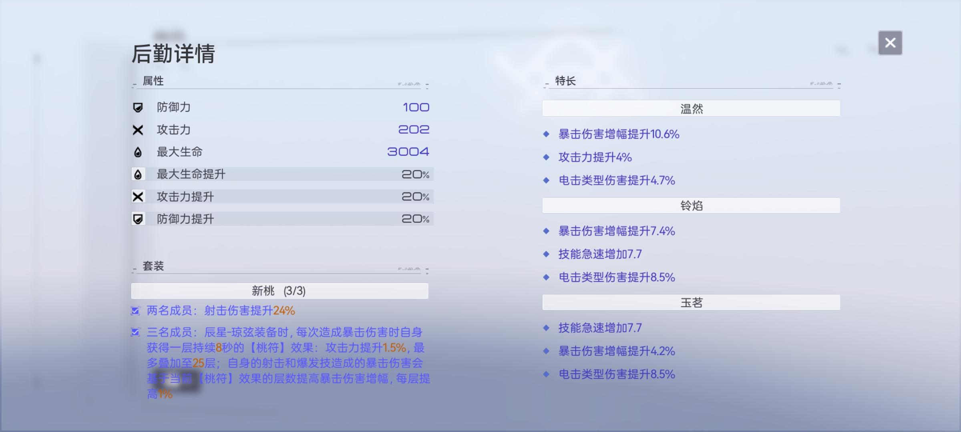Screen dimensions: 961x432
Task: Select the 温然 specialty header
Action: (x=691, y=109)
